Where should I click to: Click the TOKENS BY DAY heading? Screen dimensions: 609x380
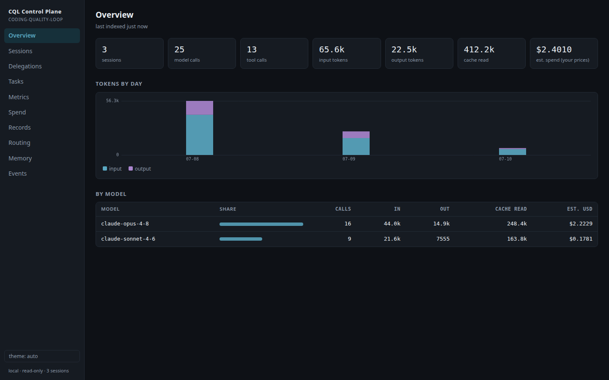119,84
